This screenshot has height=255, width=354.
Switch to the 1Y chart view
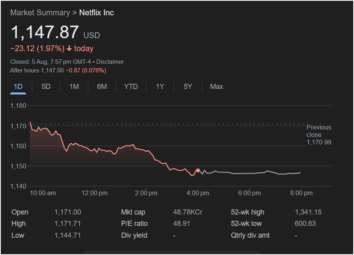[x=160, y=87]
